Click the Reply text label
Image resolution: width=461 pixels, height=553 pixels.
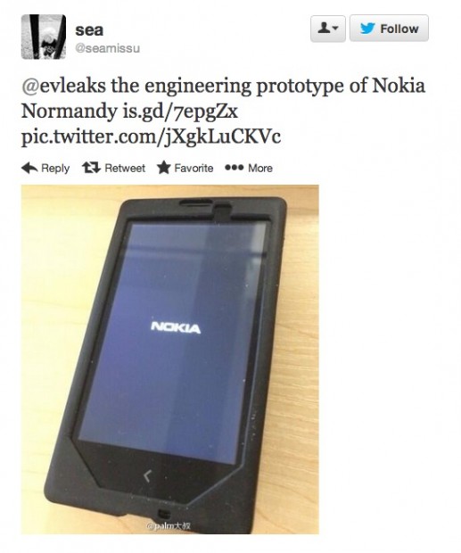pyautogui.click(x=55, y=169)
